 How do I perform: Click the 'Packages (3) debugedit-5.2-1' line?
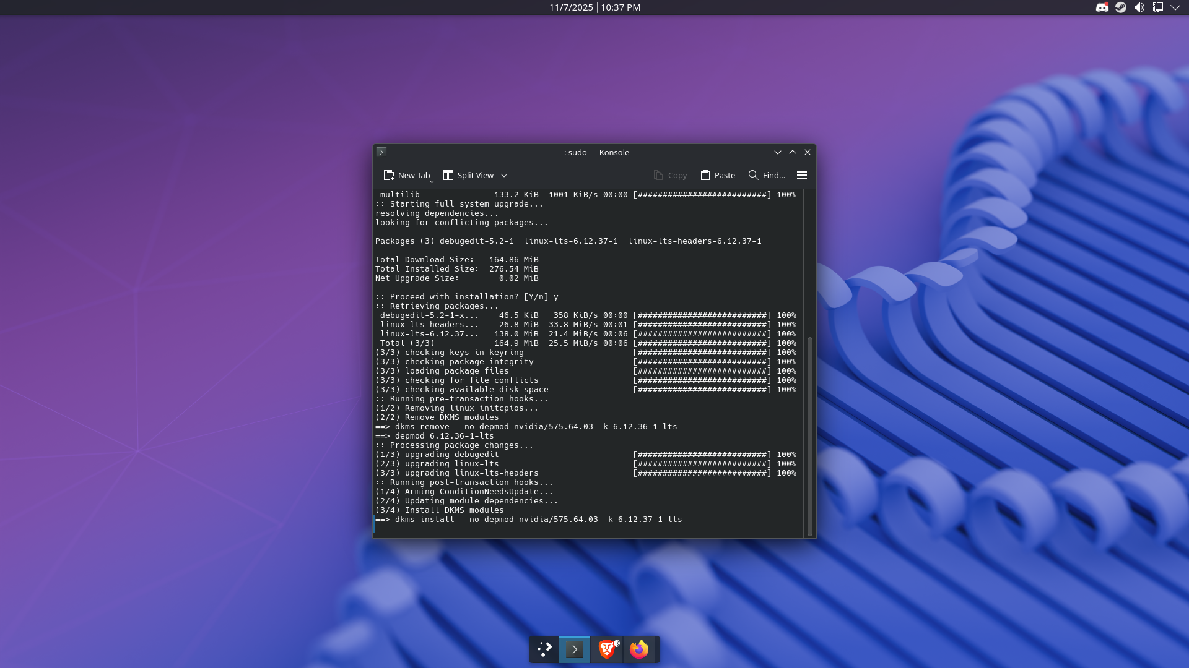pyautogui.click(x=568, y=241)
